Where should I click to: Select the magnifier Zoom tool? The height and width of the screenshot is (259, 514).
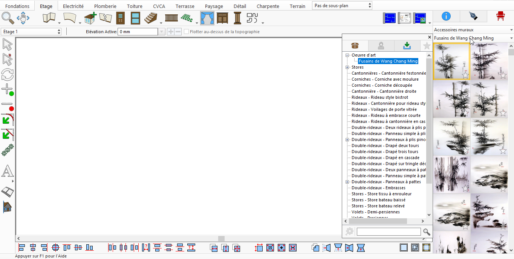pos(8,18)
